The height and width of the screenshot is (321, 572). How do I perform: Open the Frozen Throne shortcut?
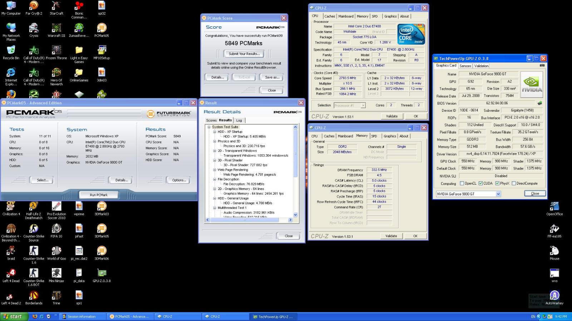coord(56,52)
